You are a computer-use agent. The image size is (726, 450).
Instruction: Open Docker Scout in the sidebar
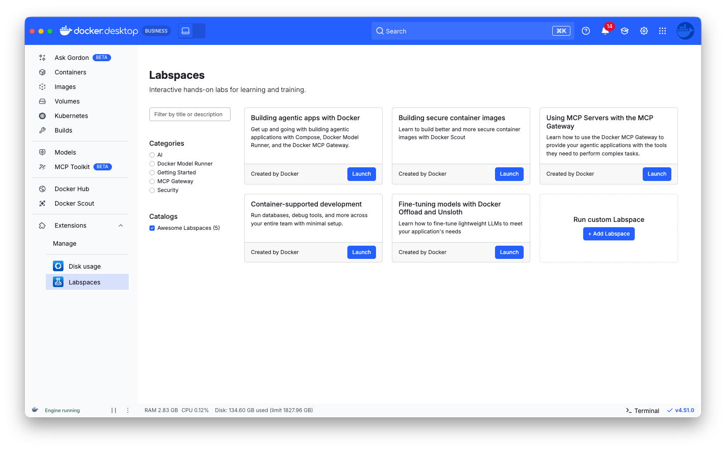tap(74, 203)
